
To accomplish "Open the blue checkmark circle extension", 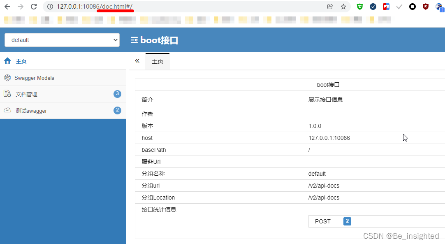I will click(373, 7).
